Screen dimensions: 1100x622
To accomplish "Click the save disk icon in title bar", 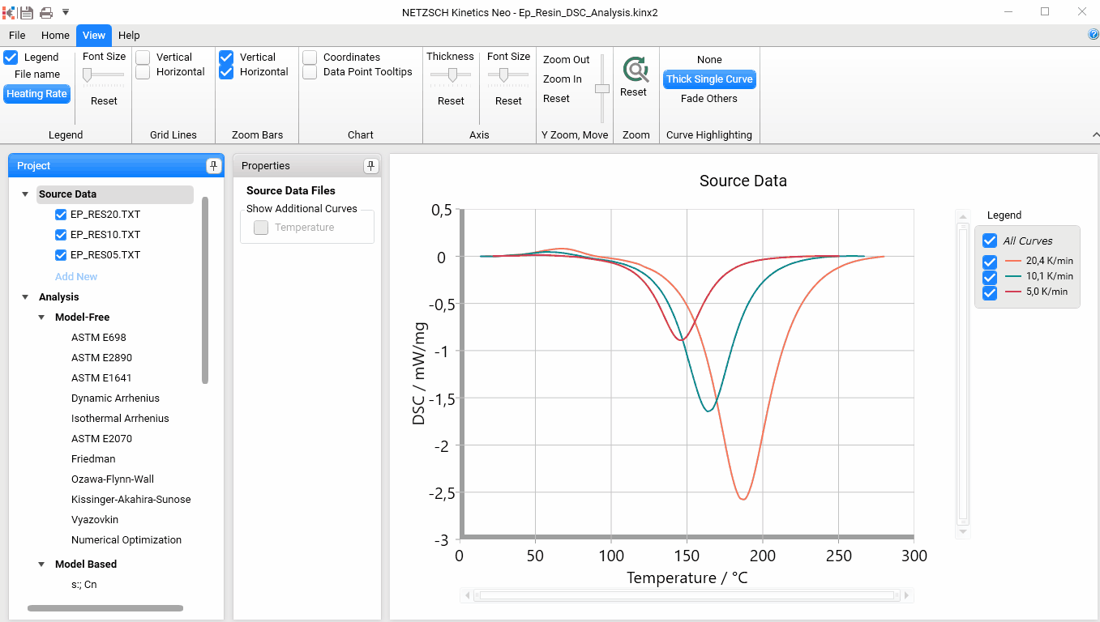I will [x=27, y=12].
